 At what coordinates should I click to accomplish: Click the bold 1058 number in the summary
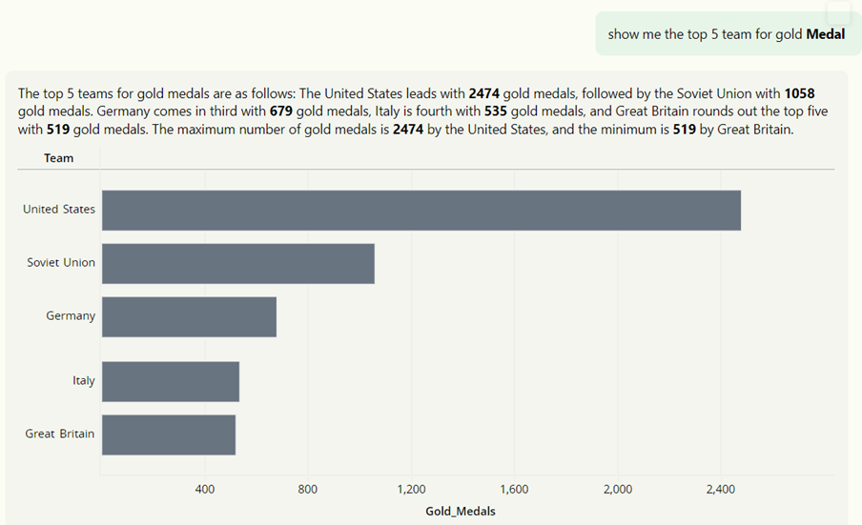(x=799, y=94)
